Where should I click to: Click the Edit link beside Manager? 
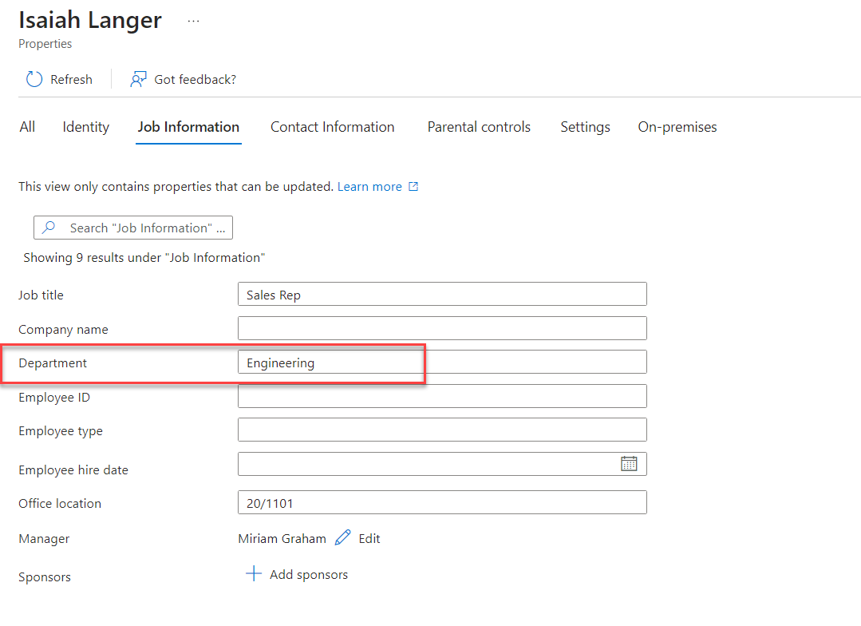point(368,537)
